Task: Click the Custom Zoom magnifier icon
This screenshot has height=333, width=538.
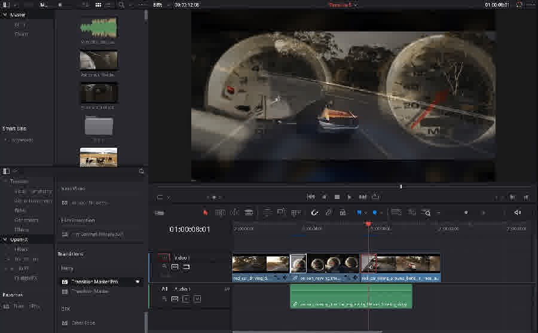Action: tap(426, 213)
